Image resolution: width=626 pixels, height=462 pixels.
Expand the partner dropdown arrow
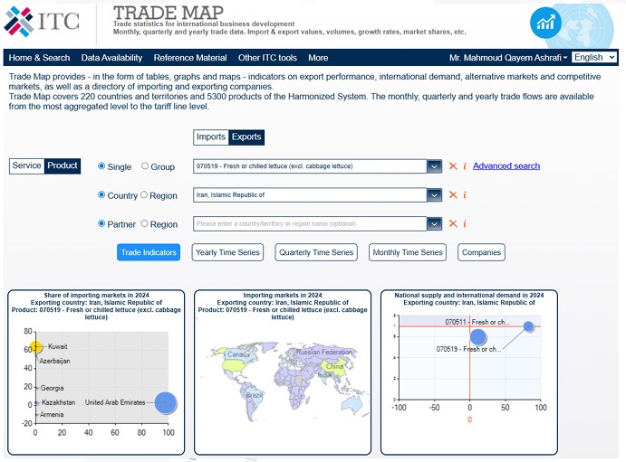pos(434,223)
